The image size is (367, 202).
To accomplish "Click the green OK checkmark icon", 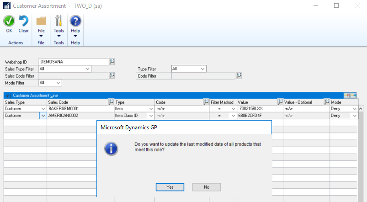I will tap(9, 21).
